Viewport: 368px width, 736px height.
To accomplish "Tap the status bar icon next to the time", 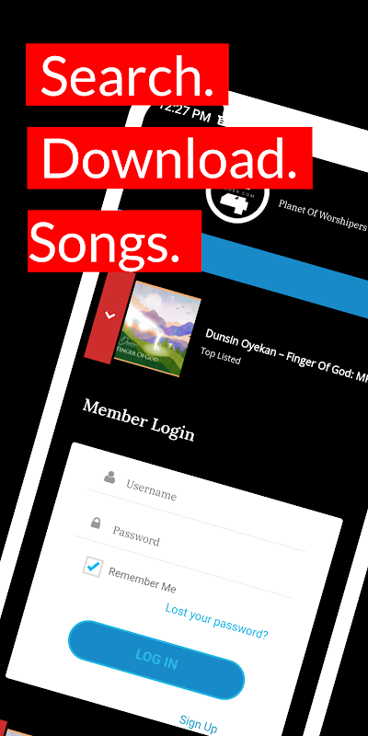I will [222, 119].
